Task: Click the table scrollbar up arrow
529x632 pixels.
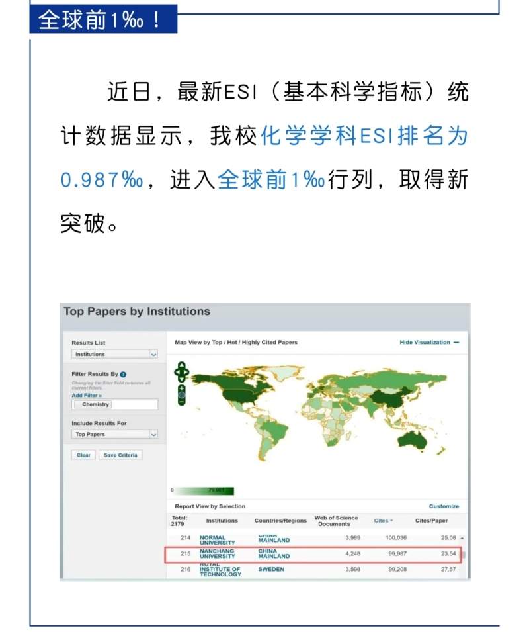Action: coord(462,538)
